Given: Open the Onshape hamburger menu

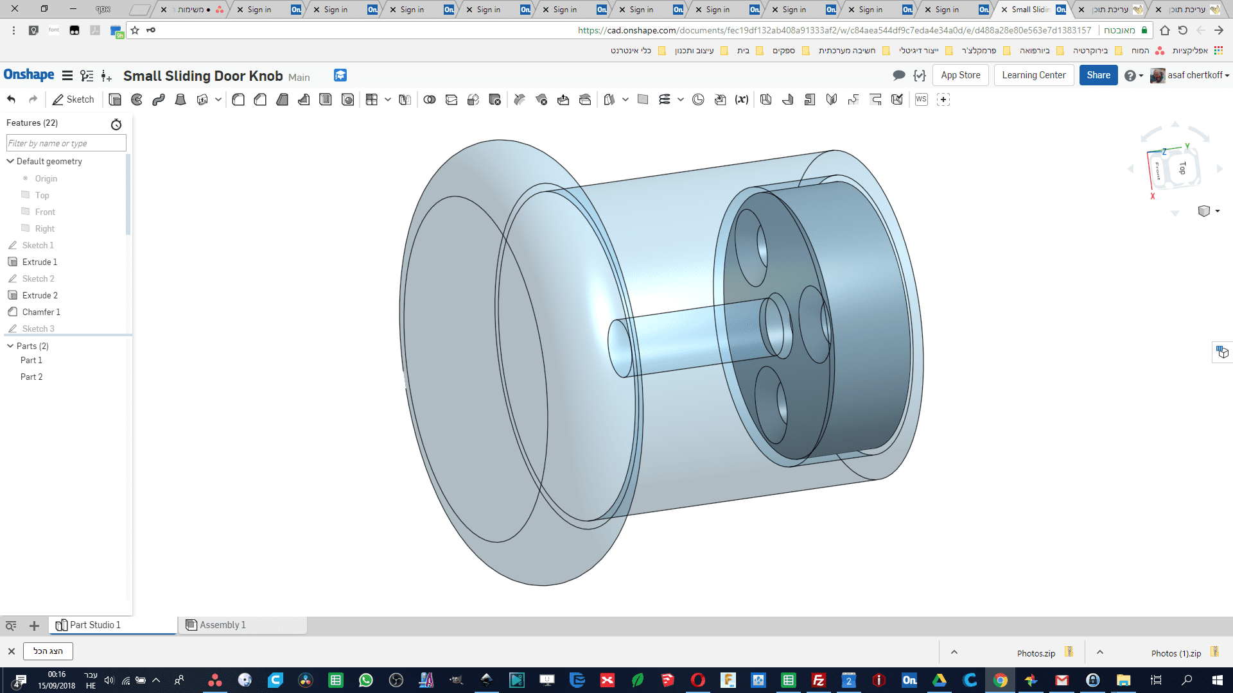Looking at the screenshot, I should point(67,76).
